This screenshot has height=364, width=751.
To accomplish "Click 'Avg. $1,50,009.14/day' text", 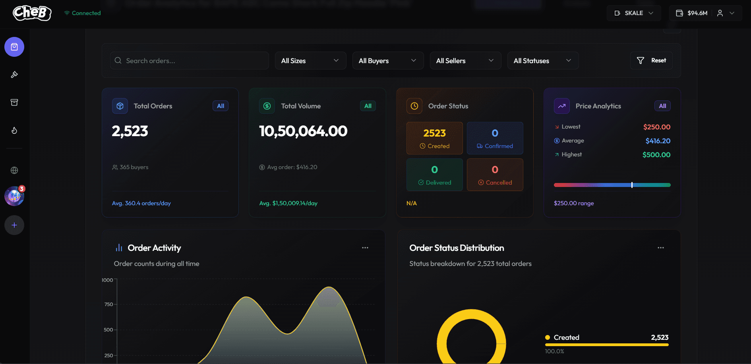I will point(288,203).
